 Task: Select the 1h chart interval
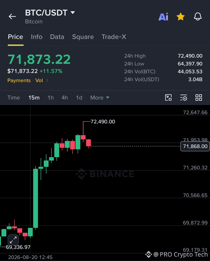click(50, 98)
